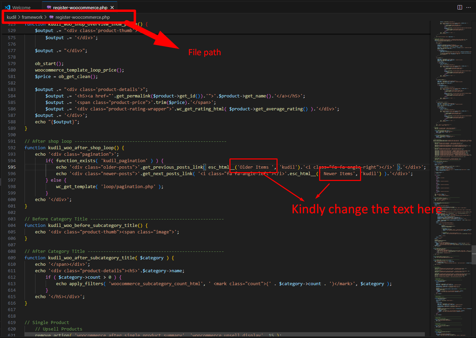Click wc_get_rating_html on line 586
476x338 pixels.
(x=200, y=109)
